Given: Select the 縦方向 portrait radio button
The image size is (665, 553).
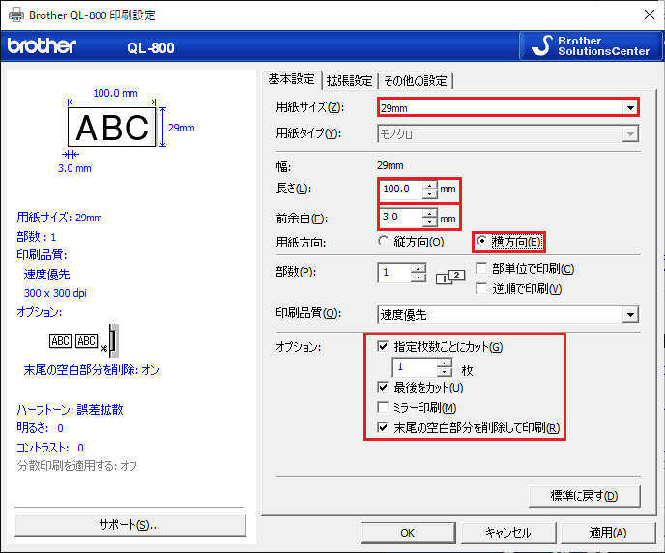Looking at the screenshot, I should click(384, 241).
